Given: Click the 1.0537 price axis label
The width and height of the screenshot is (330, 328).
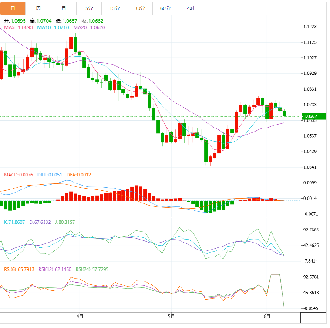Looking at the screenshot, I should click(x=310, y=136).
